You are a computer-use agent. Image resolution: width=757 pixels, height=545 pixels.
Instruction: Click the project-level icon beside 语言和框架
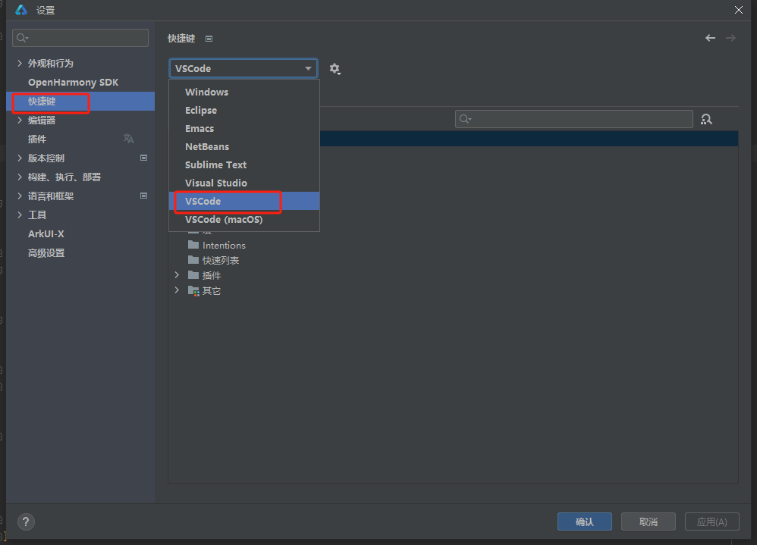(x=143, y=196)
